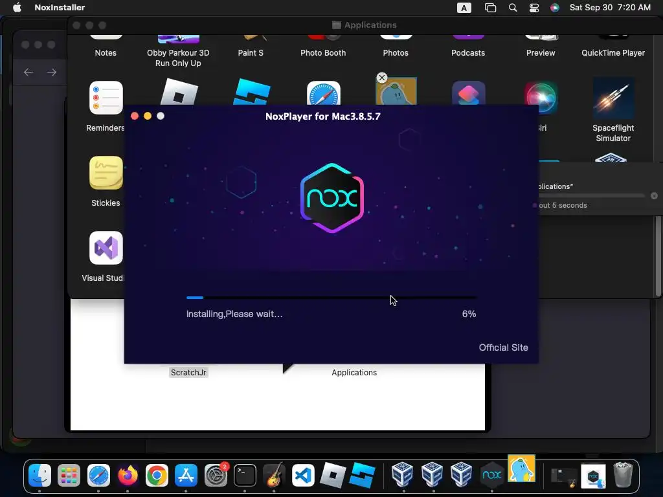This screenshot has width=663, height=497.
Task: Open GarageBand guitar icon in Dock
Action: coord(274,476)
